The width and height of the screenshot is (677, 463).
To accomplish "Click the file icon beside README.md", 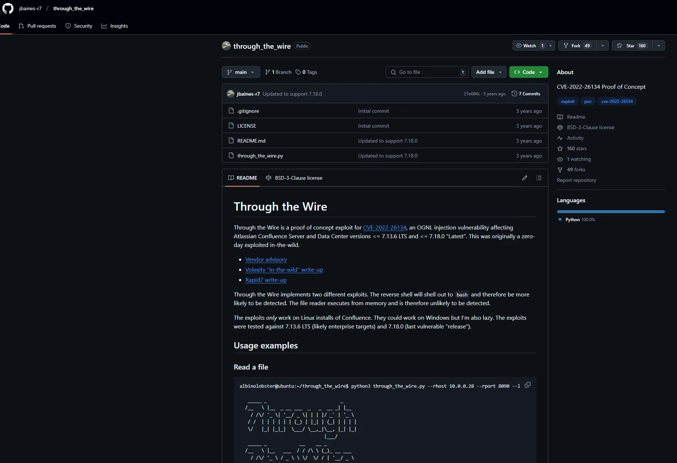I will 231,140.
